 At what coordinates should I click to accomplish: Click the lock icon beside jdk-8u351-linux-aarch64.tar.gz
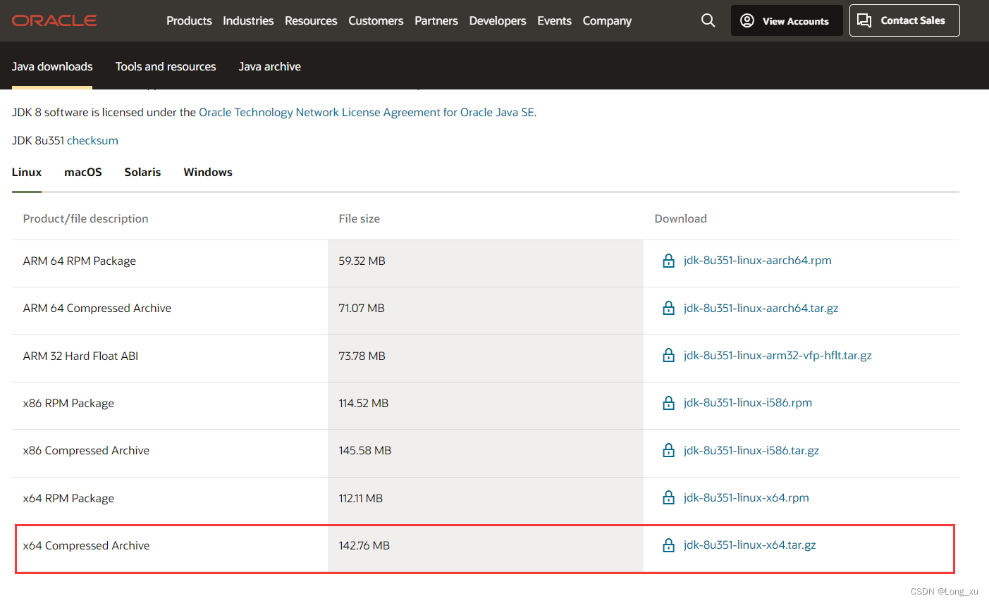[x=669, y=308]
